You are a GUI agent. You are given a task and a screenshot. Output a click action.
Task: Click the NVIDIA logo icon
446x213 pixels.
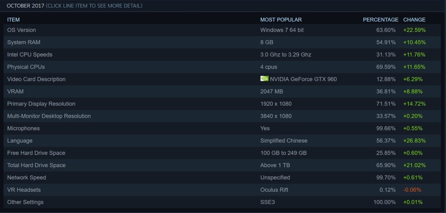[x=264, y=79]
